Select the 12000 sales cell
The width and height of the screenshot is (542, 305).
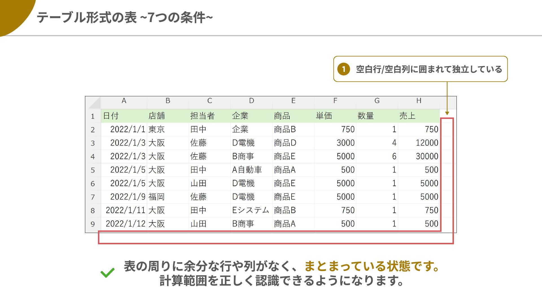[419, 143]
